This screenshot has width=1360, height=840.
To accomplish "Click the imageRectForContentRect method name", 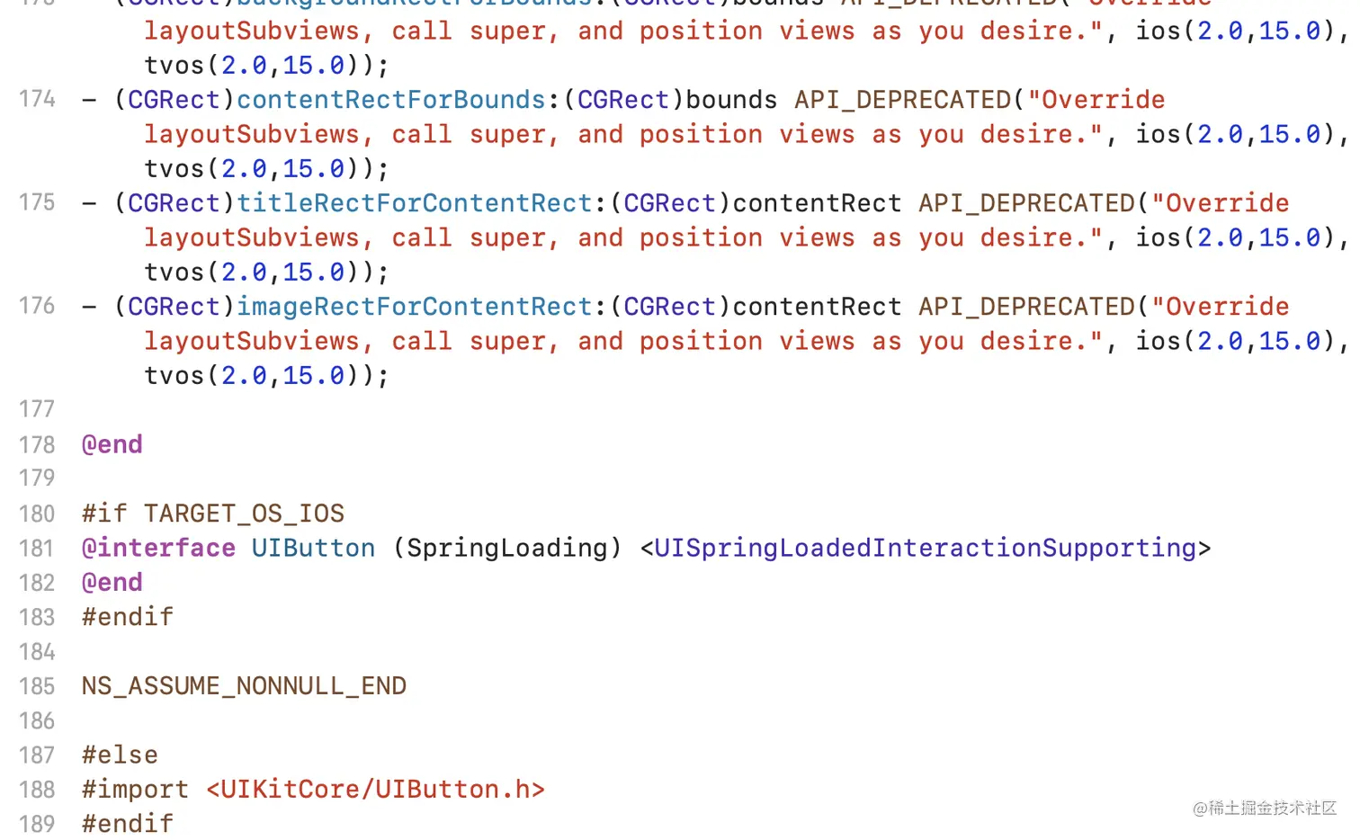I will [x=415, y=307].
